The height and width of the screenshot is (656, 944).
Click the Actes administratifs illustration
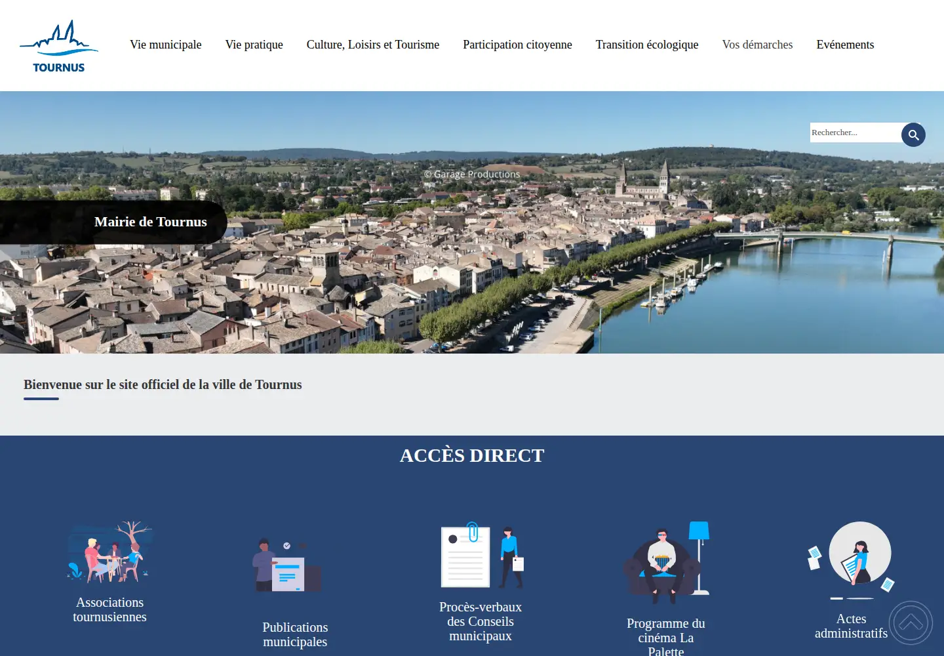point(851,561)
